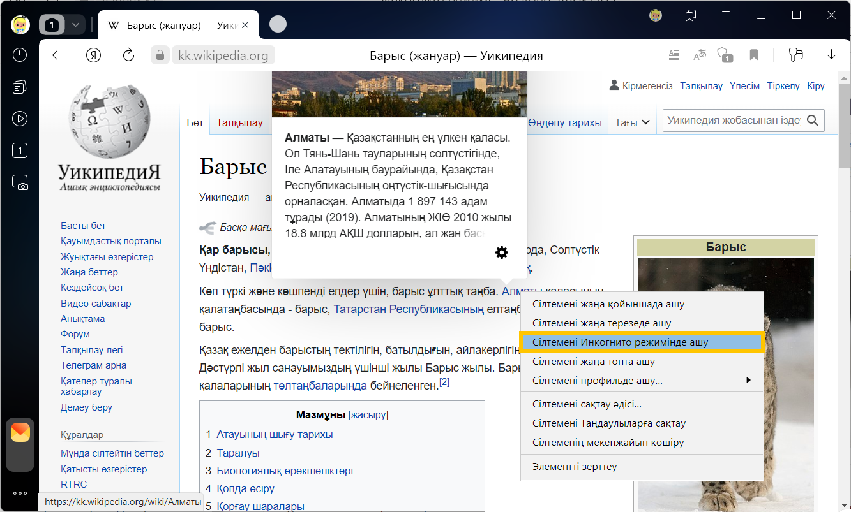Choose Сілтемені жаңа терезеде ашу
Viewport: 851px width, 512px height.
[642, 323]
